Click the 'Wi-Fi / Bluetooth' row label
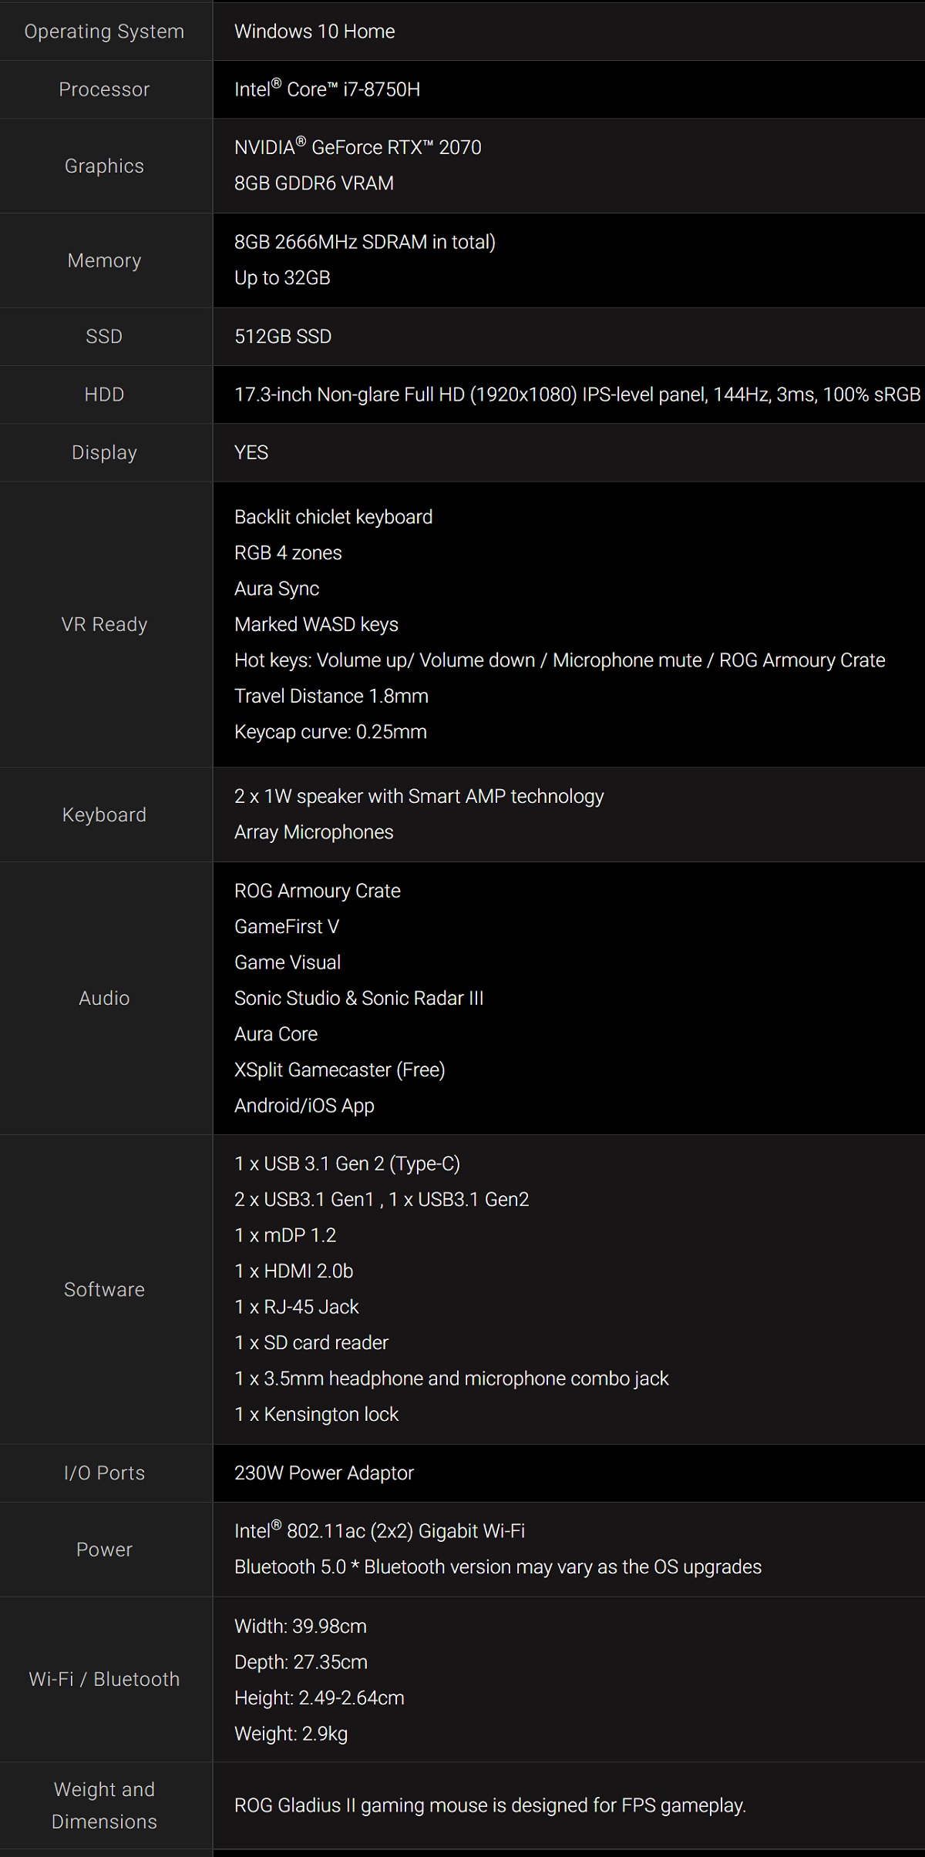Image resolution: width=925 pixels, height=1857 pixels. (x=104, y=1679)
